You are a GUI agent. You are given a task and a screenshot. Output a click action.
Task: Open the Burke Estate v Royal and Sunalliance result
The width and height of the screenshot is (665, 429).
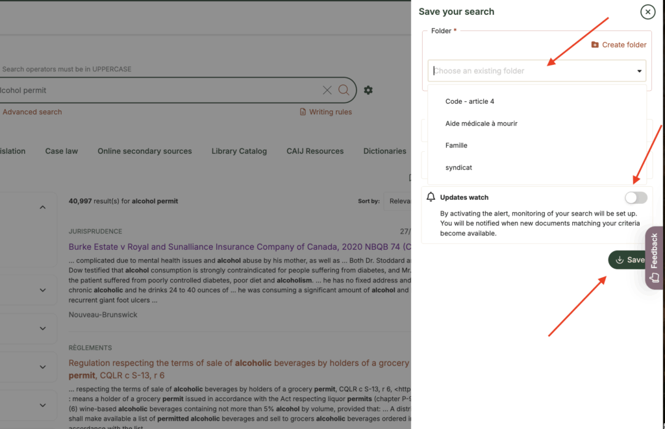(x=240, y=247)
